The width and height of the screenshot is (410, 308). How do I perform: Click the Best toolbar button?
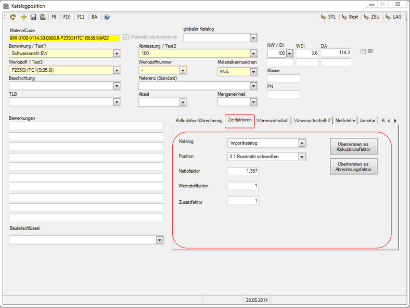click(350, 17)
